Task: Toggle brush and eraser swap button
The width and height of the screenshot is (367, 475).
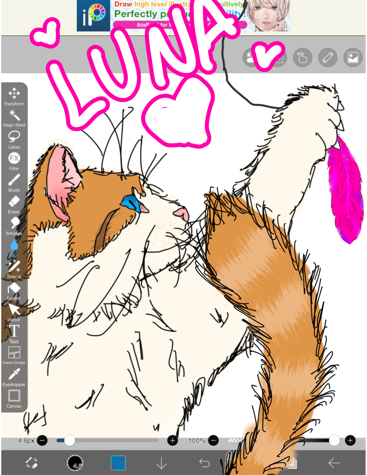Action: tap(32, 463)
